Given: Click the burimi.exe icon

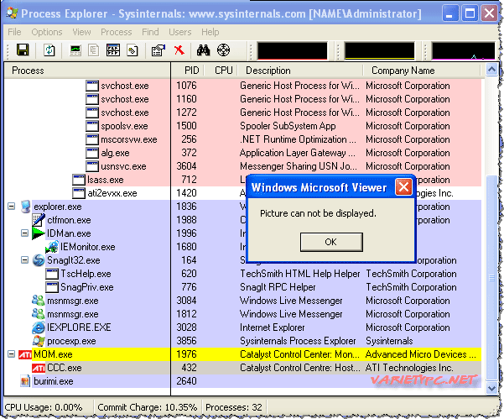Looking at the screenshot, I should click(x=25, y=381).
